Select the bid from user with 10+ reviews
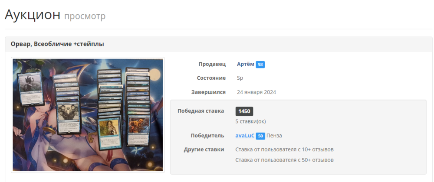 click(x=284, y=149)
